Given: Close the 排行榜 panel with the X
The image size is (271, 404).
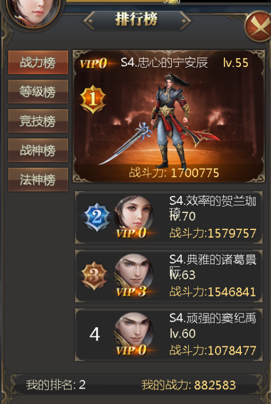Looking at the screenshot, I should pos(258,26).
